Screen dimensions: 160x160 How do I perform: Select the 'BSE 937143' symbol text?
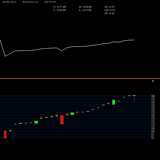50,2
